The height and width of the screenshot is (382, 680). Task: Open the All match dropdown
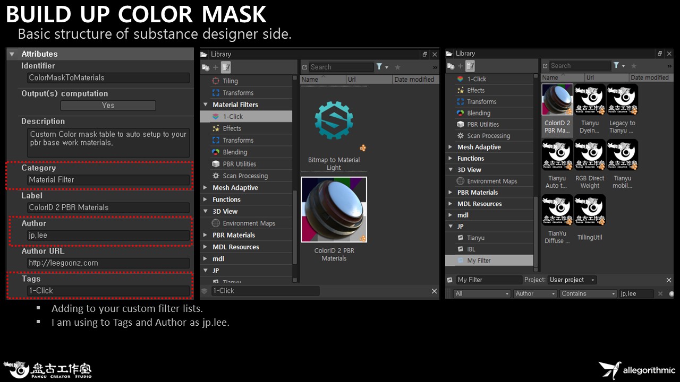coord(482,293)
